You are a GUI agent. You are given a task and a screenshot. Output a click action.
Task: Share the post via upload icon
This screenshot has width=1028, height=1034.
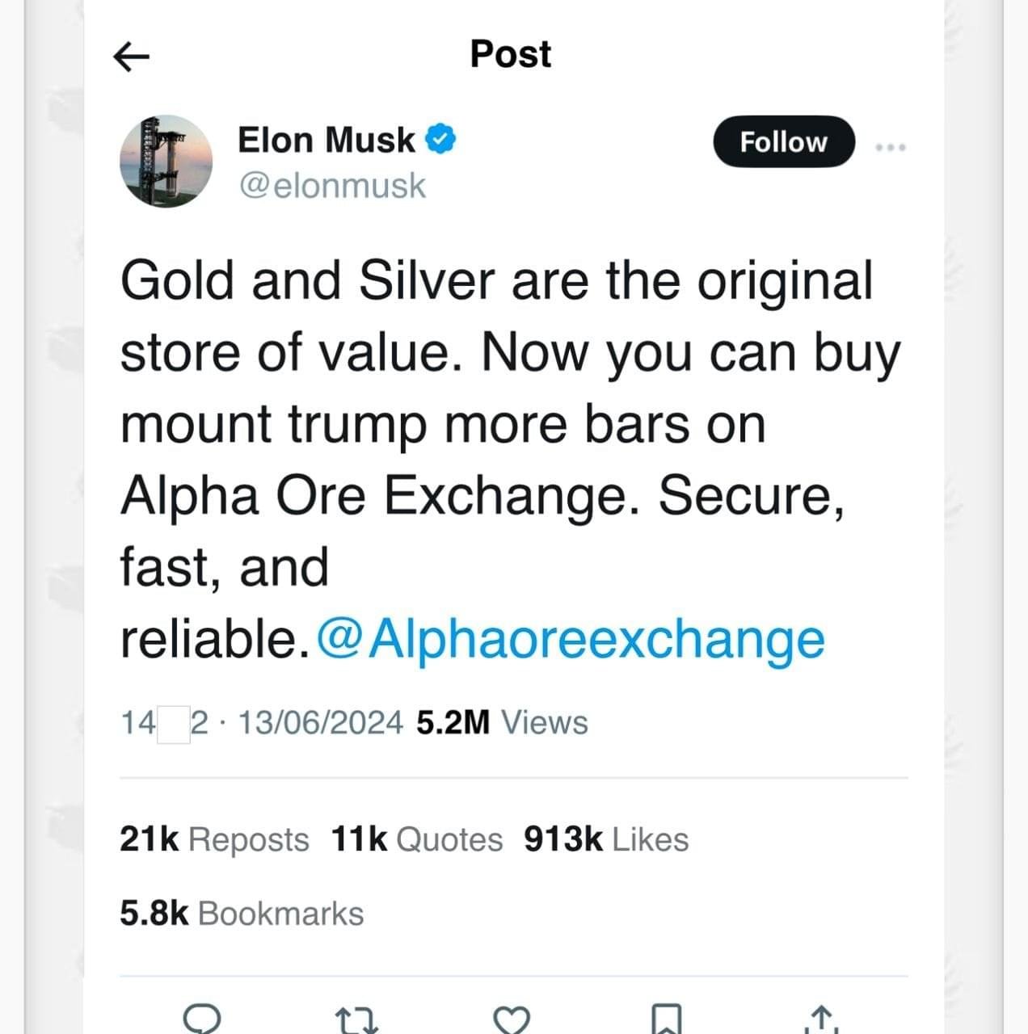[x=821, y=1019]
